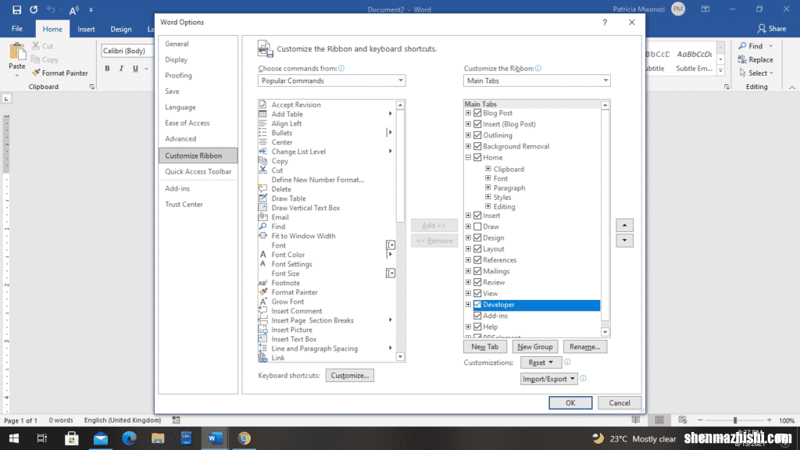Click Replace in the Editing group
The height and width of the screenshot is (450, 800).
pyautogui.click(x=755, y=59)
